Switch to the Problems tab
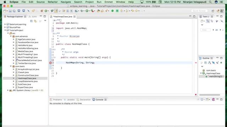Screen dimensions: 227x127 tap(56, 99)
